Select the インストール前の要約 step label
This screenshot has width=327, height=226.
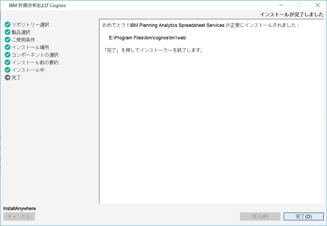[x=35, y=63]
